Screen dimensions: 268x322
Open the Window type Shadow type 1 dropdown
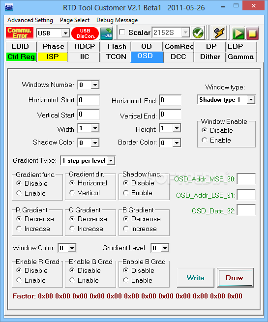pos(251,100)
